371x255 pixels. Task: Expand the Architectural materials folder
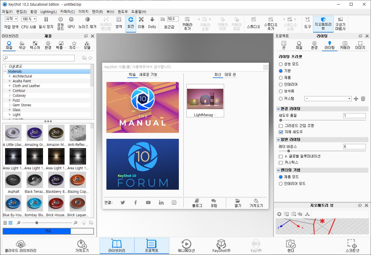tap(10, 76)
